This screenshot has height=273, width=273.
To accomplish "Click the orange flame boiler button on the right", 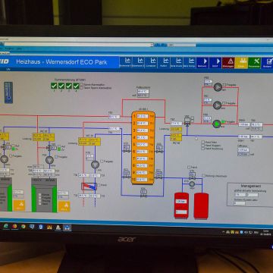I will point(64,206).
